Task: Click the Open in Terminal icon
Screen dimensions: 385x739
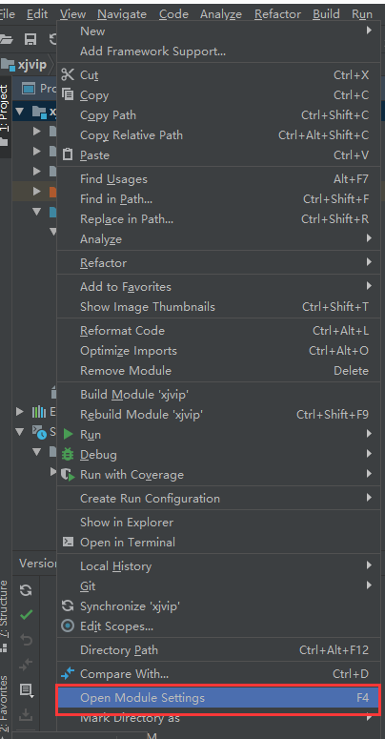Action: click(69, 542)
